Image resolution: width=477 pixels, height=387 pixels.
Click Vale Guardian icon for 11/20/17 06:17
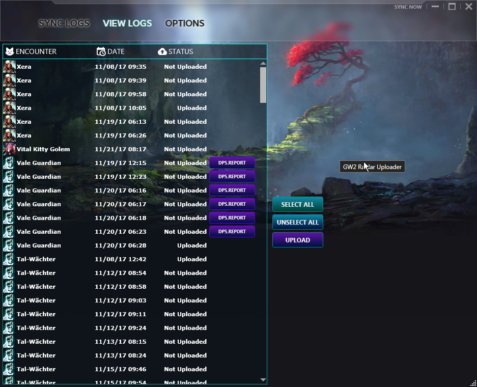[9, 204]
